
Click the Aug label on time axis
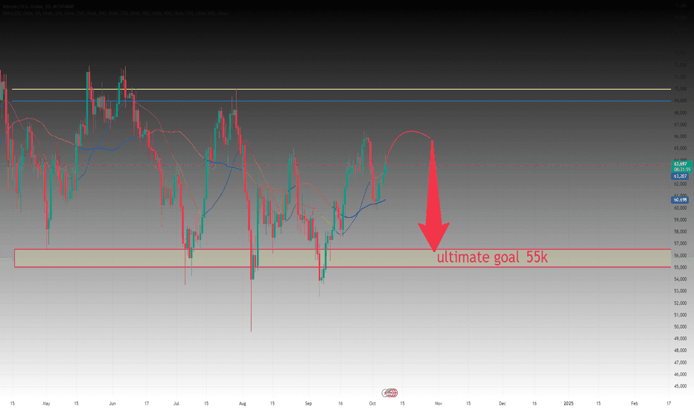pos(242,403)
